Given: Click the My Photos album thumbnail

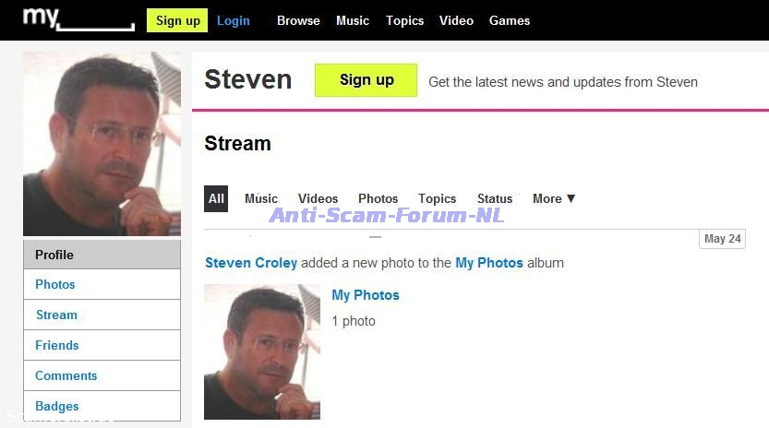Looking at the screenshot, I should pyautogui.click(x=262, y=351).
